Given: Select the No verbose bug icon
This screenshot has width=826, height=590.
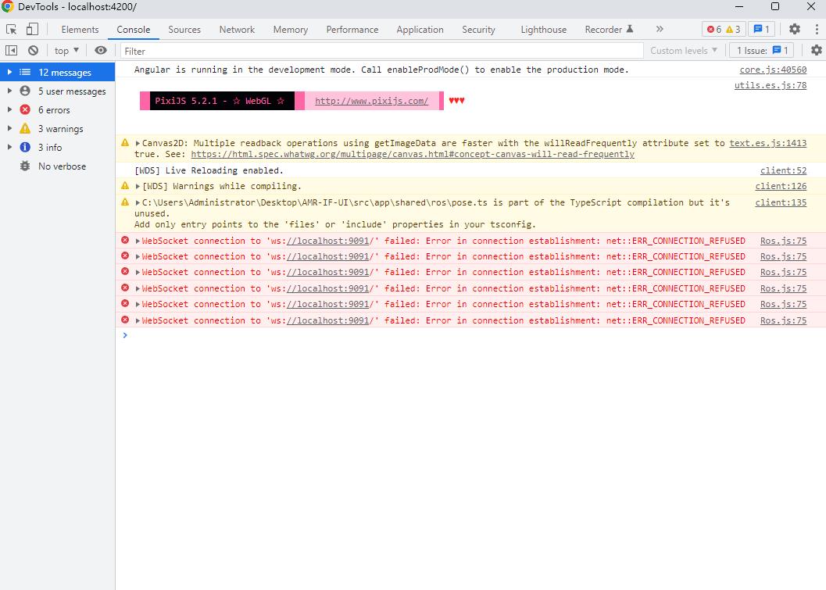Looking at the screenshot, I should pos(25,166).
